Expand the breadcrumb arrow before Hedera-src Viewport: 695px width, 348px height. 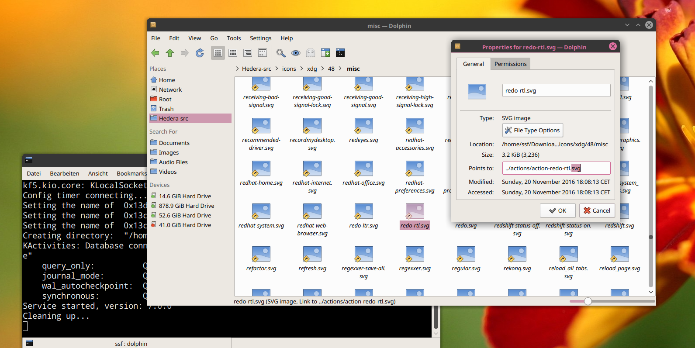point(237,69)
